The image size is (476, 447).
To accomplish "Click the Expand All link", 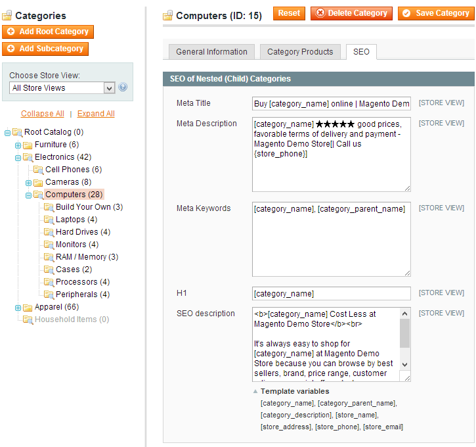I will pos(96,114).
